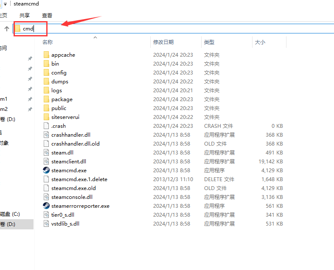Select the steamcmd.exe file name
This screenshot has height=270, width=334.
pos(69,171)
